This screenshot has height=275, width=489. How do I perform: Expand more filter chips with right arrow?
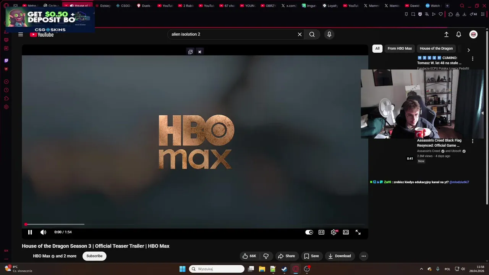468,50
